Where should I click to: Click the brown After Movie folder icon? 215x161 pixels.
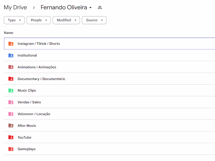coord(11,126)
